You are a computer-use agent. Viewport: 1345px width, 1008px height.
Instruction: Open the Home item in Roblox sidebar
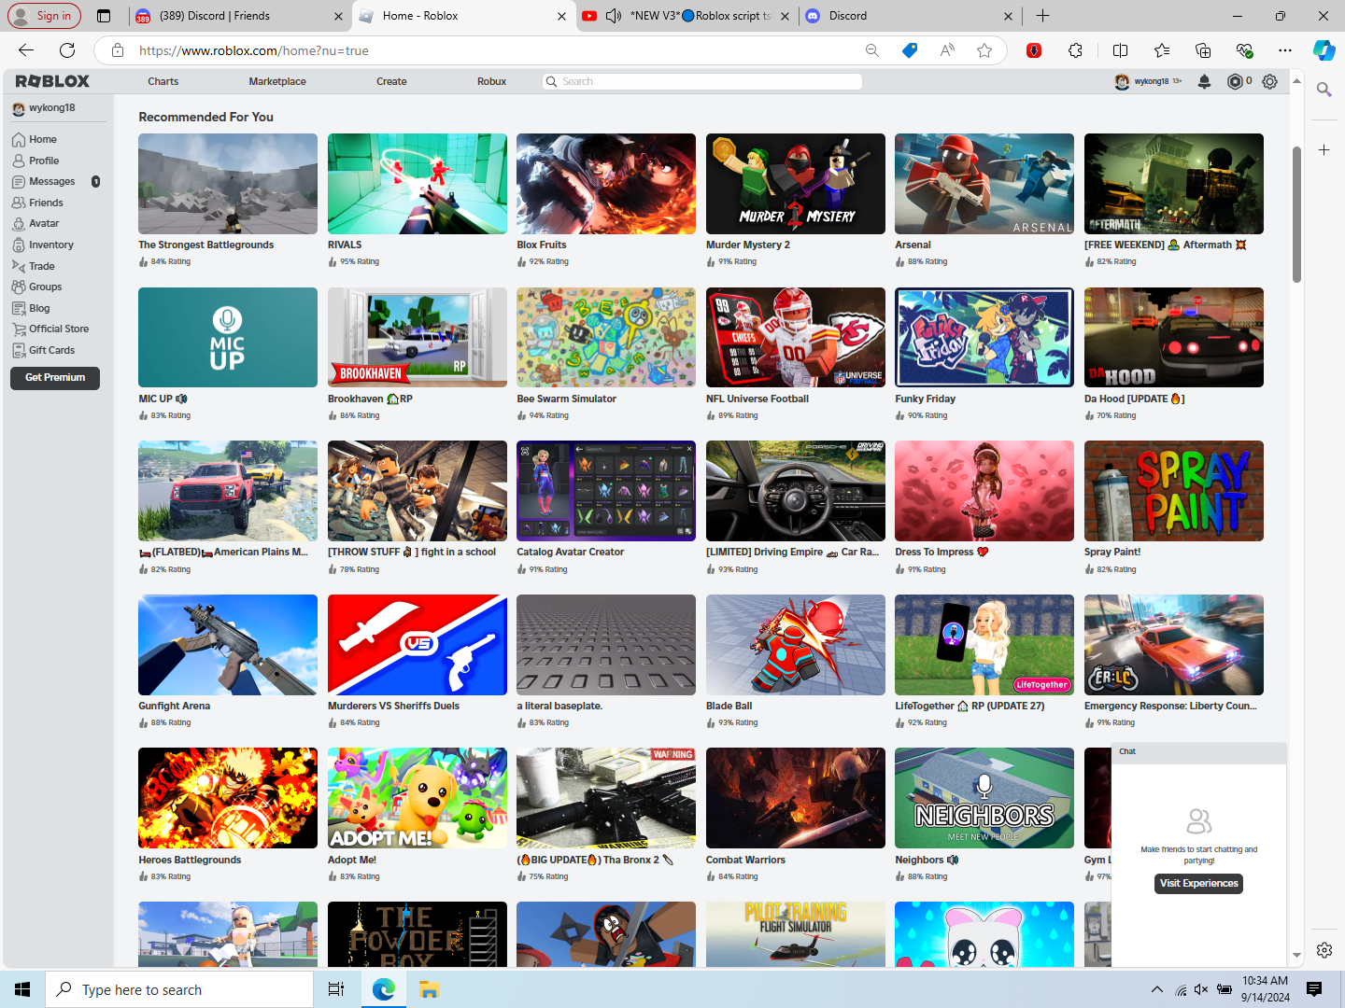click(x=35, y=139)
